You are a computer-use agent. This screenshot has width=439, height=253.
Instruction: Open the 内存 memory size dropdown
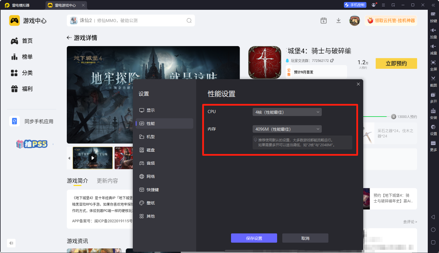click(287, 129)
